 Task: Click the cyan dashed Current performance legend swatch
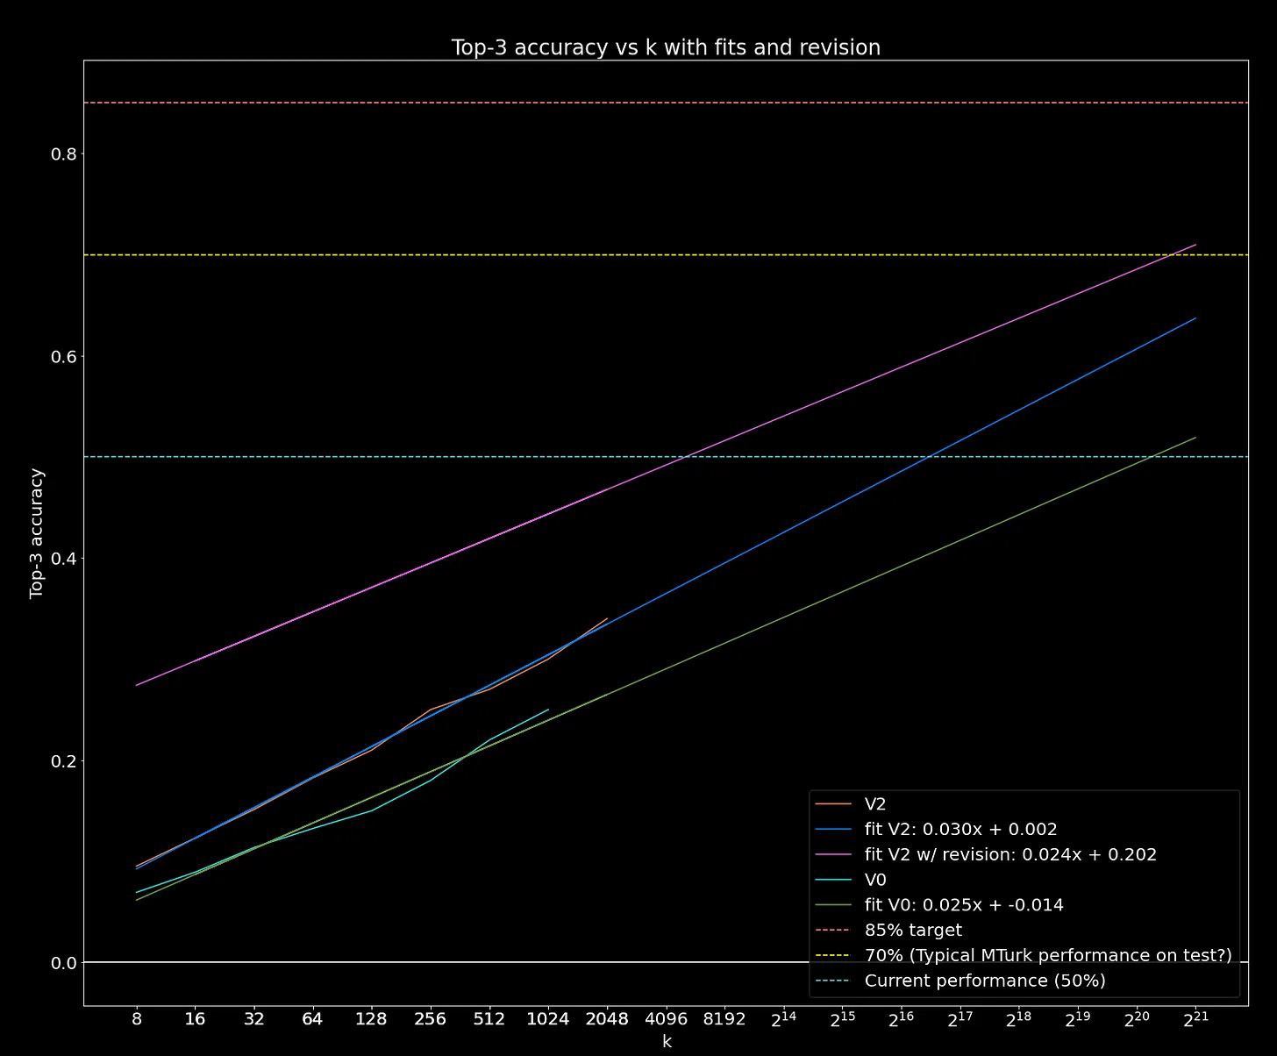click(x=832, y=981)
